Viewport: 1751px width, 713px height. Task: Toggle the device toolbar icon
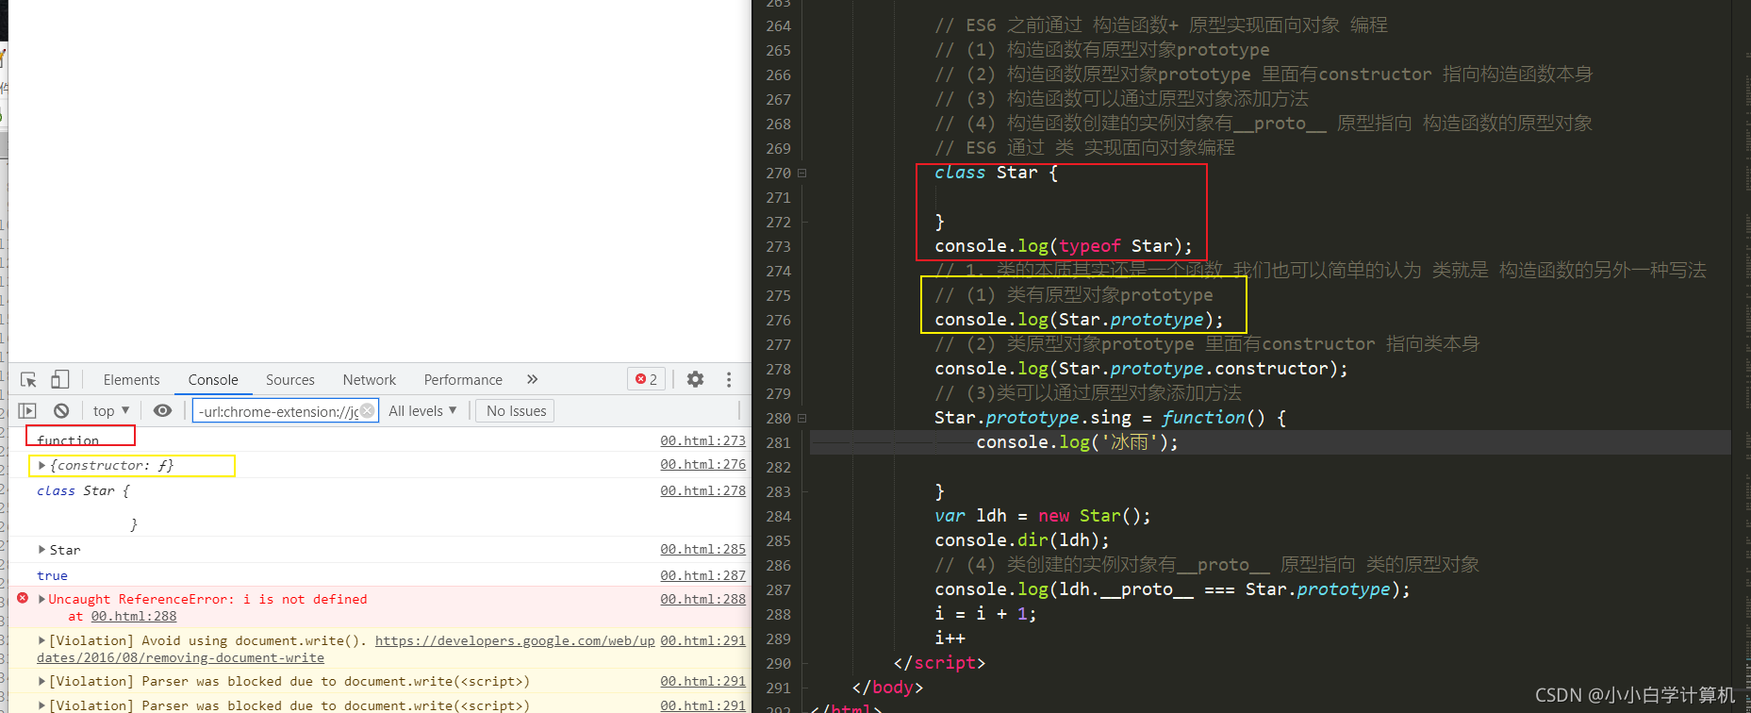(59, 379)
